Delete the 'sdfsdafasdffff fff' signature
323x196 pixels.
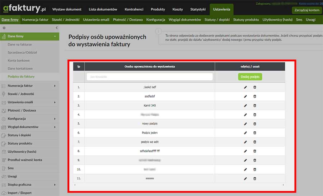(x=254, y=151)
